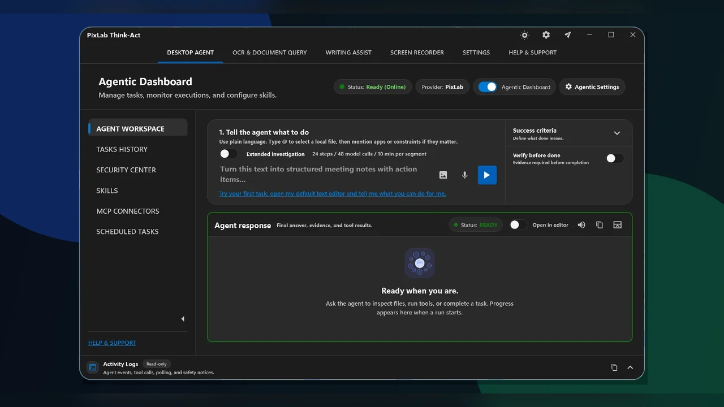Click the Activity Logs terminal icon
This screenshot has width=724, height=407.
(92, 367)
